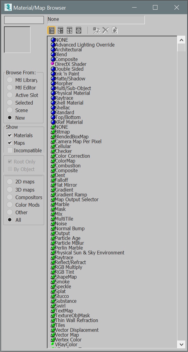
Task: Switch to View Large Icons mode
Action: coord(79,30)
